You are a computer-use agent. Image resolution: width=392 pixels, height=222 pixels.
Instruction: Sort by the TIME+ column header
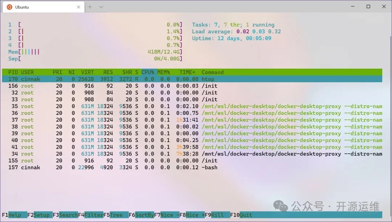[x=187, y=72]
